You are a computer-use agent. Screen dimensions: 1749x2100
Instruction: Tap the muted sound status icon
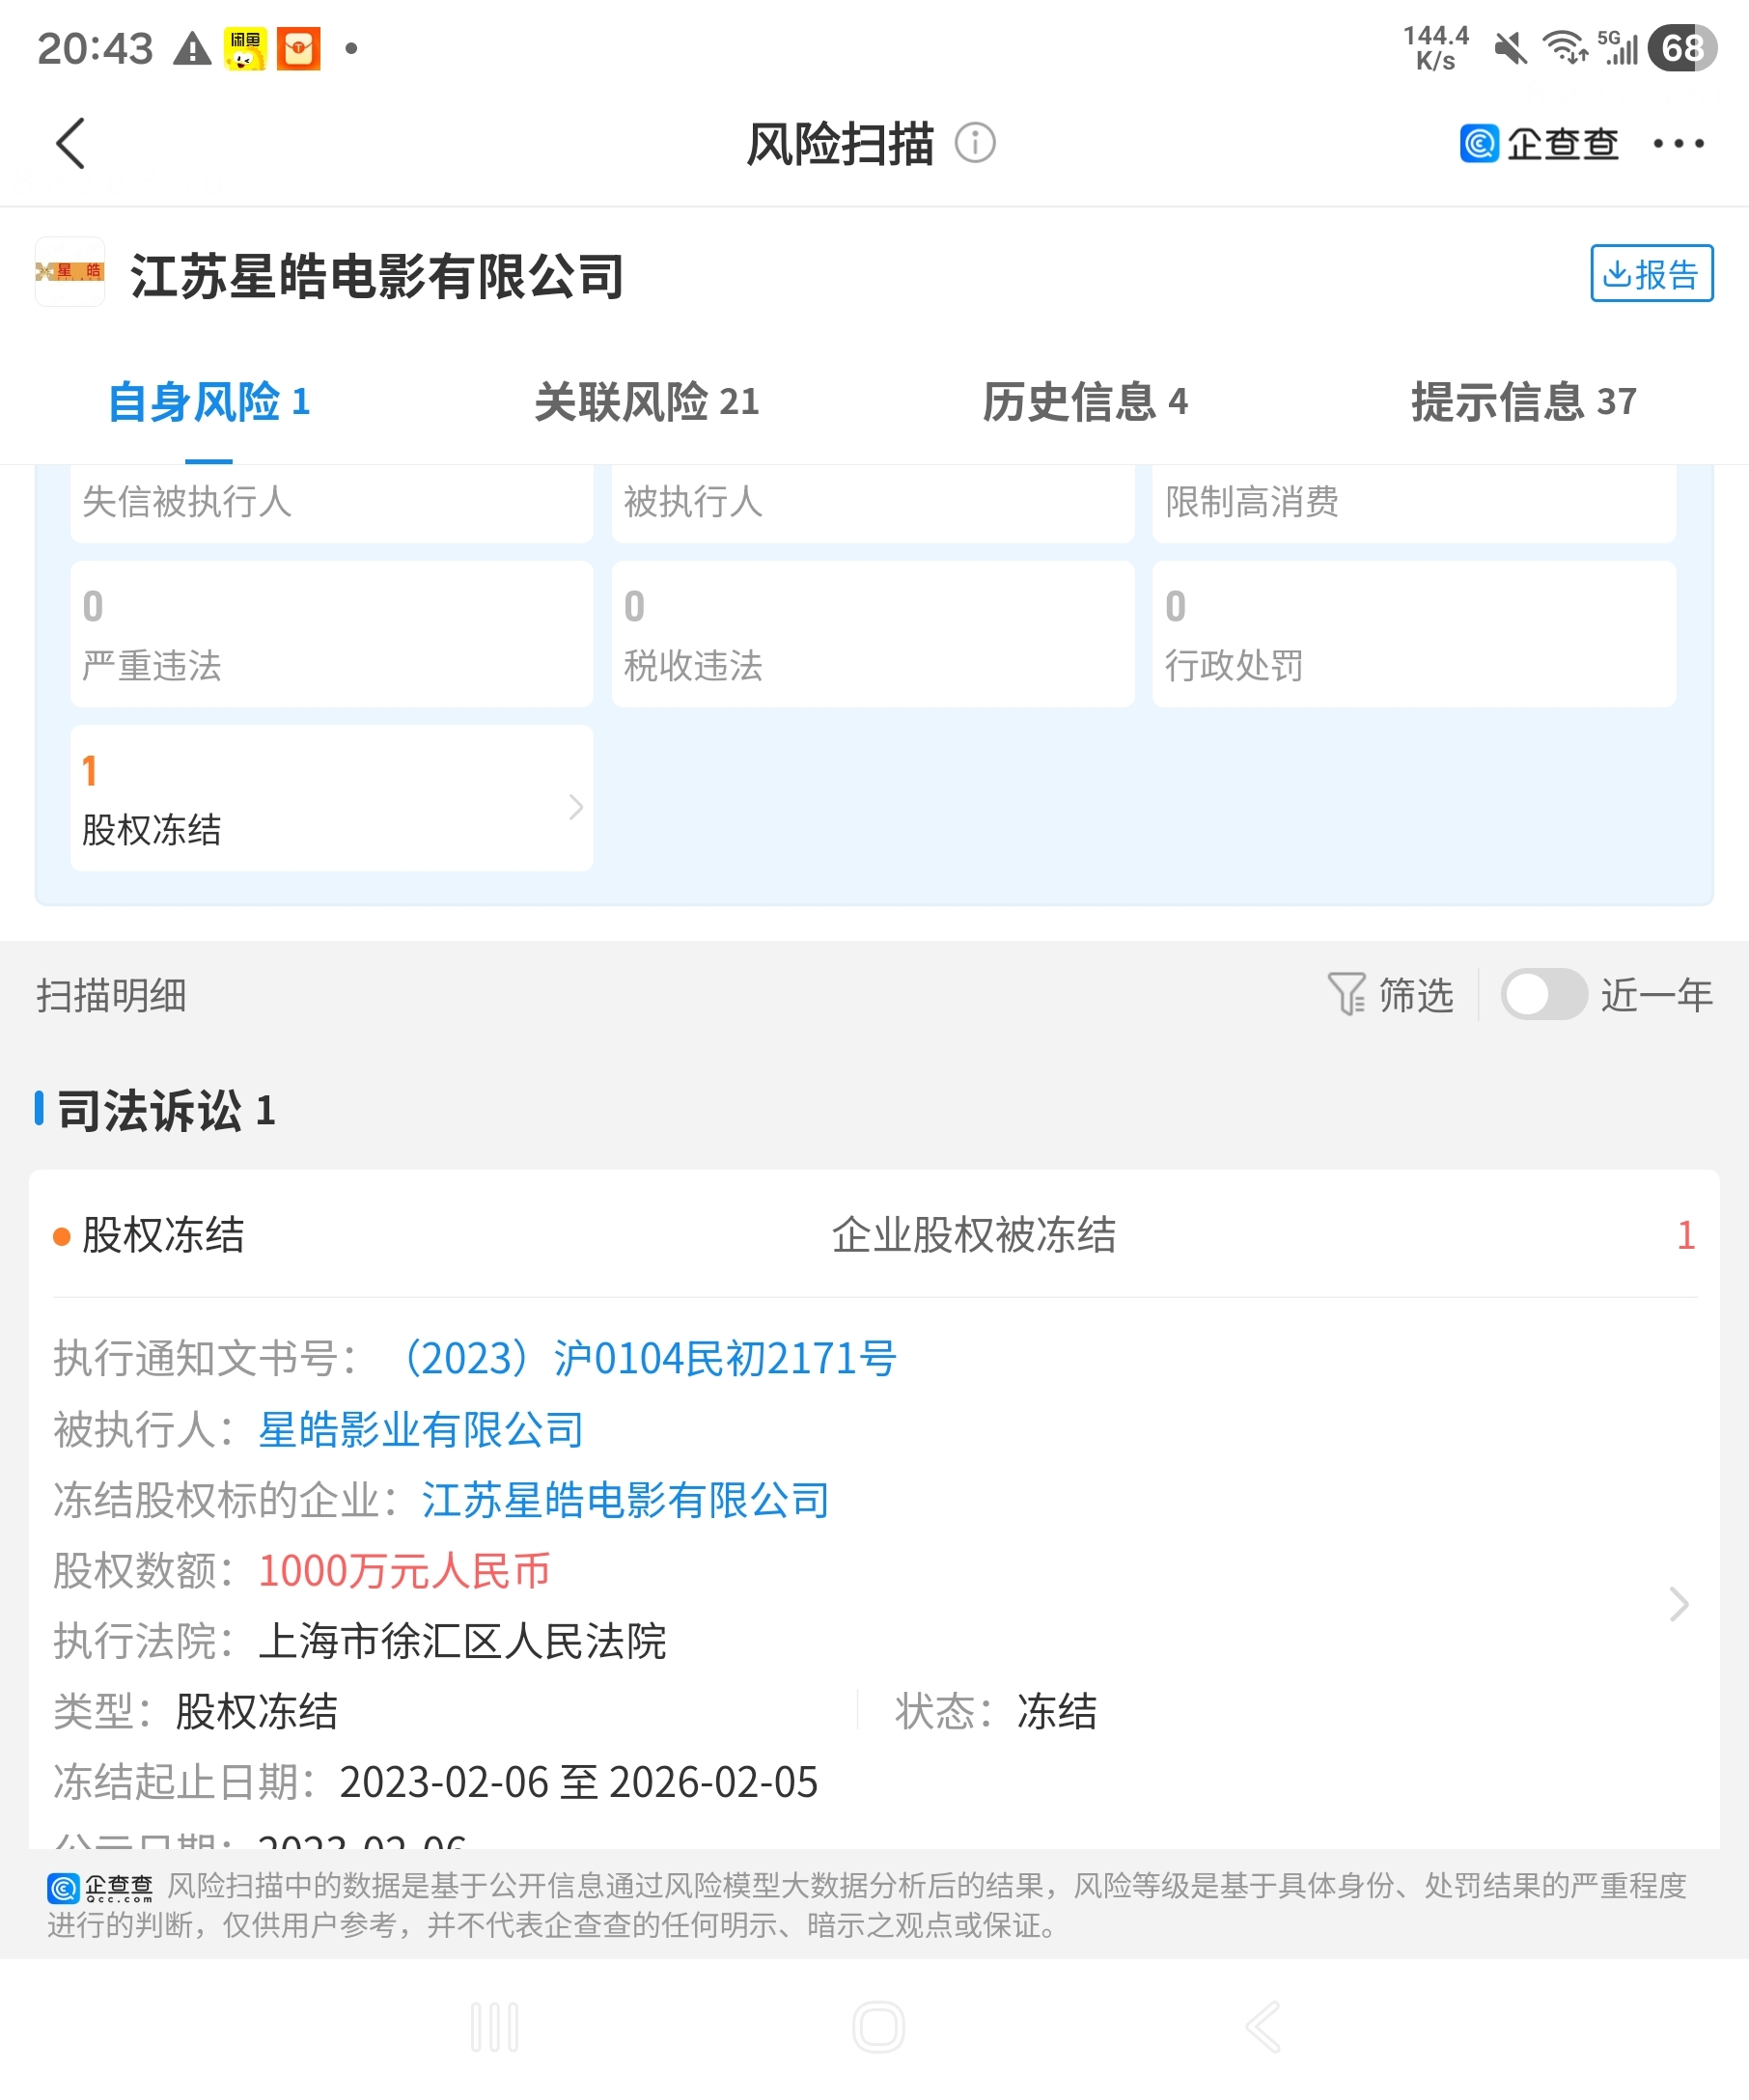point(1510,48)
